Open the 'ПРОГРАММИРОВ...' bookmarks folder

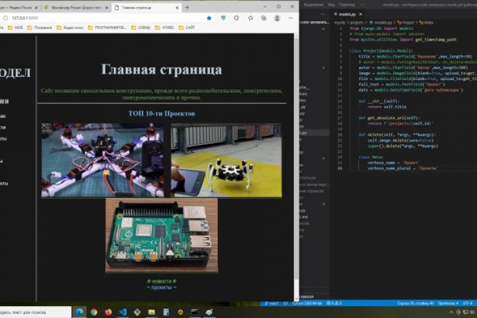coord(107,27)
